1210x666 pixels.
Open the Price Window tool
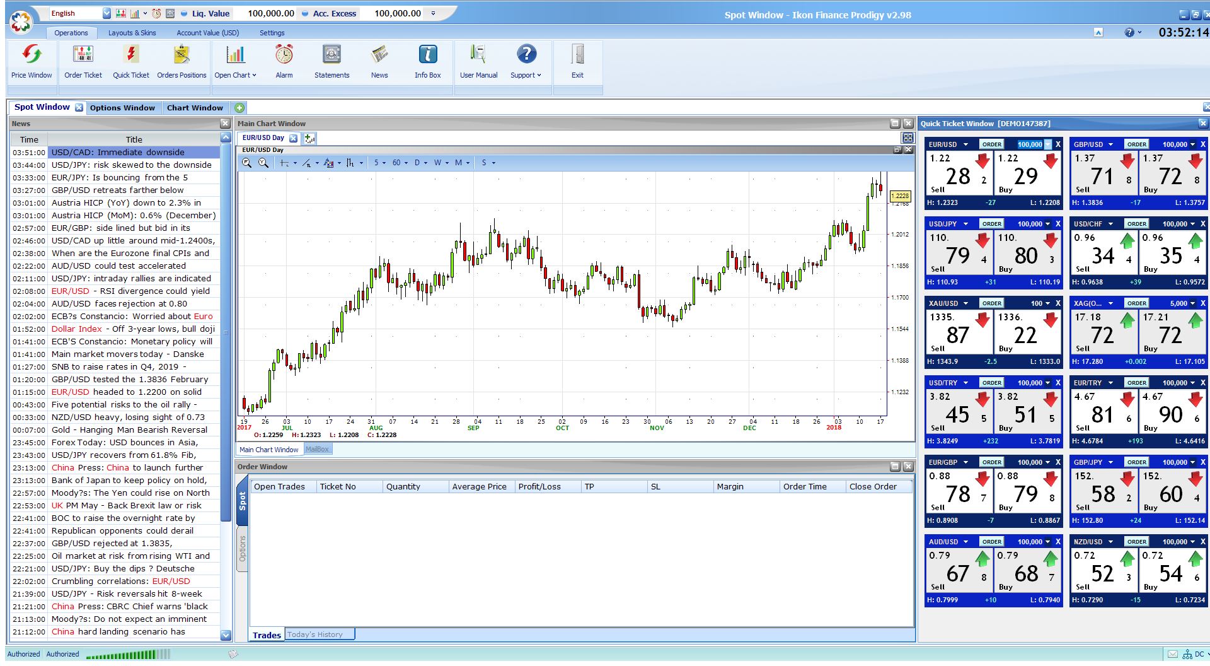32,61
